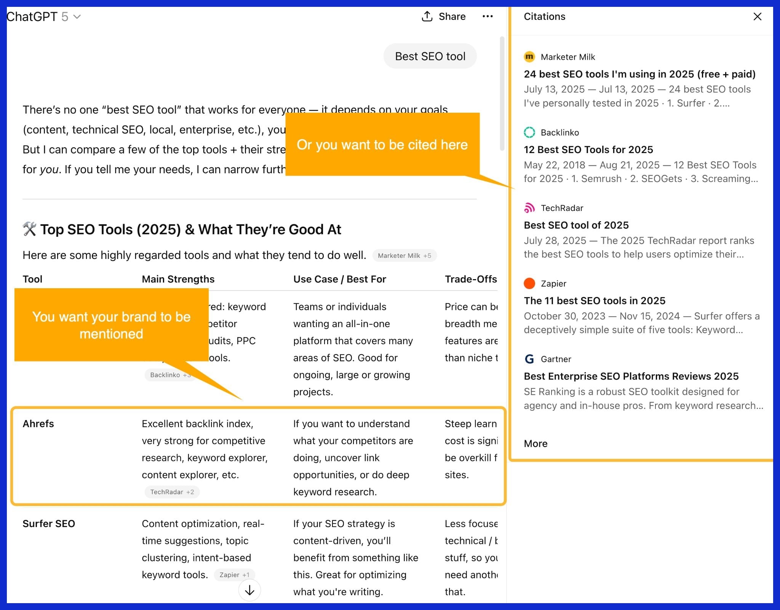Click the 'Ahrefs' table cell
Screen dimensions: 780x610
click(38, 424)
